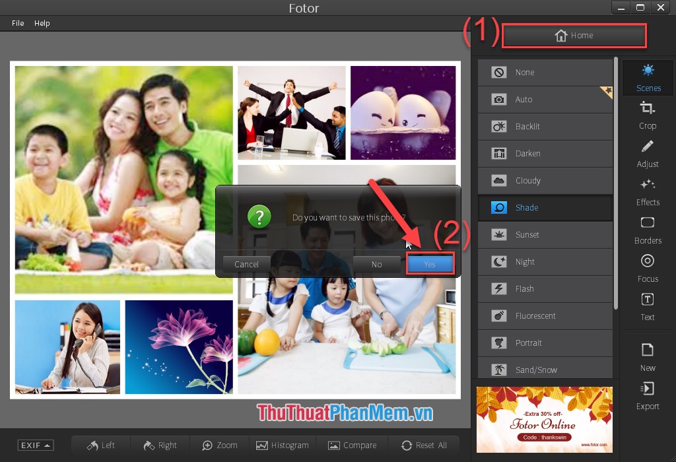Open the File menu
This screenshot has height=462, width=676.
[x=17, y=22]
